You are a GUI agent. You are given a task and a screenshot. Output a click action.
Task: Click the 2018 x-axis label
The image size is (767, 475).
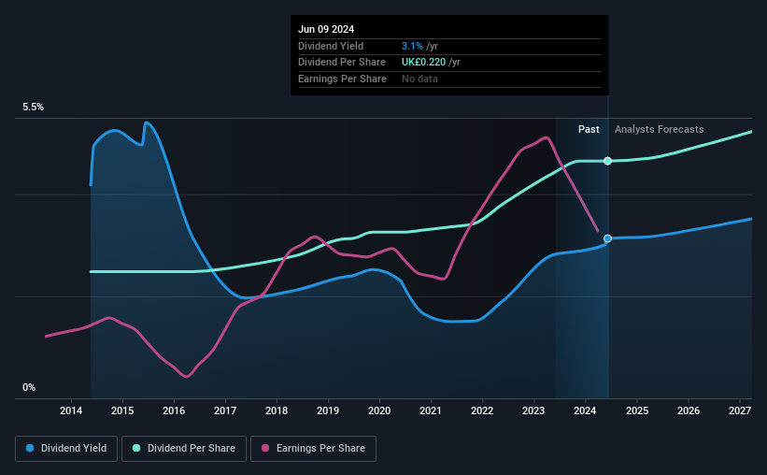pos(277,410)
